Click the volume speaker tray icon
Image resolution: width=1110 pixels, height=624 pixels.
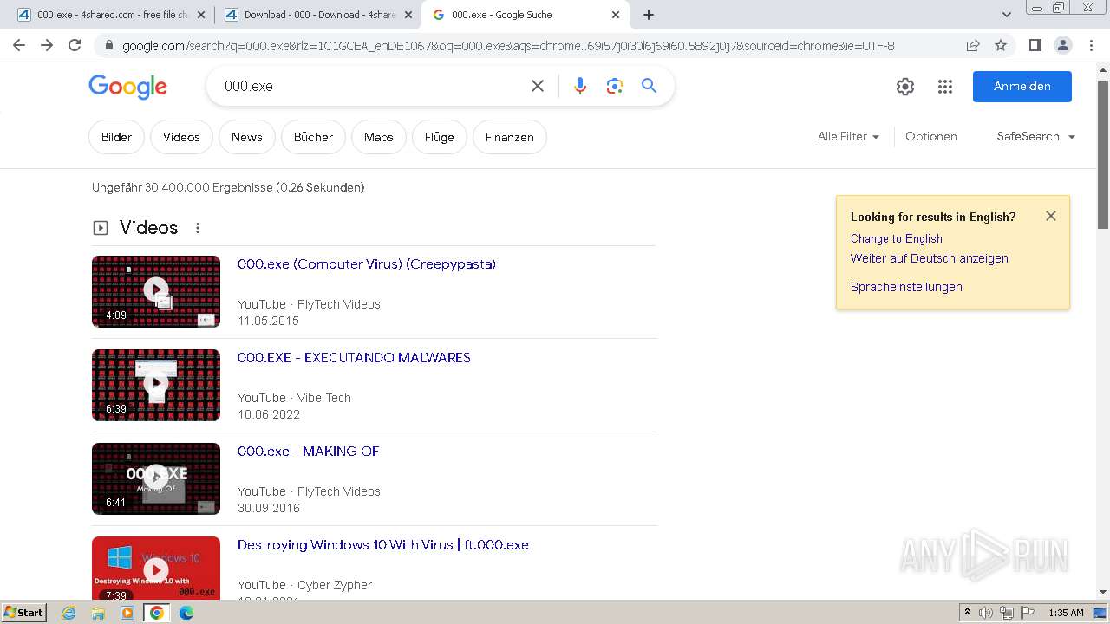[x=985, y=613]
